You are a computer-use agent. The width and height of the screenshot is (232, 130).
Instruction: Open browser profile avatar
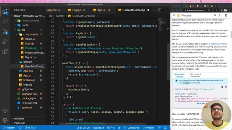pyautogui.click(x=225, y=10)
